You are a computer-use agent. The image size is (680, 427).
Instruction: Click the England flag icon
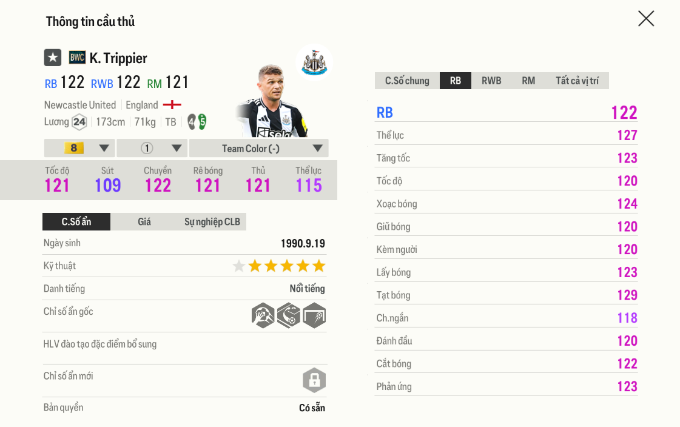point(171,104)
